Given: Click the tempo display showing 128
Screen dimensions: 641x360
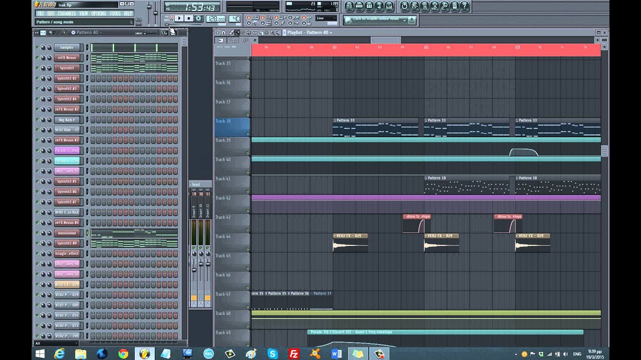Looking at the screenshot, I should (215, 18).
